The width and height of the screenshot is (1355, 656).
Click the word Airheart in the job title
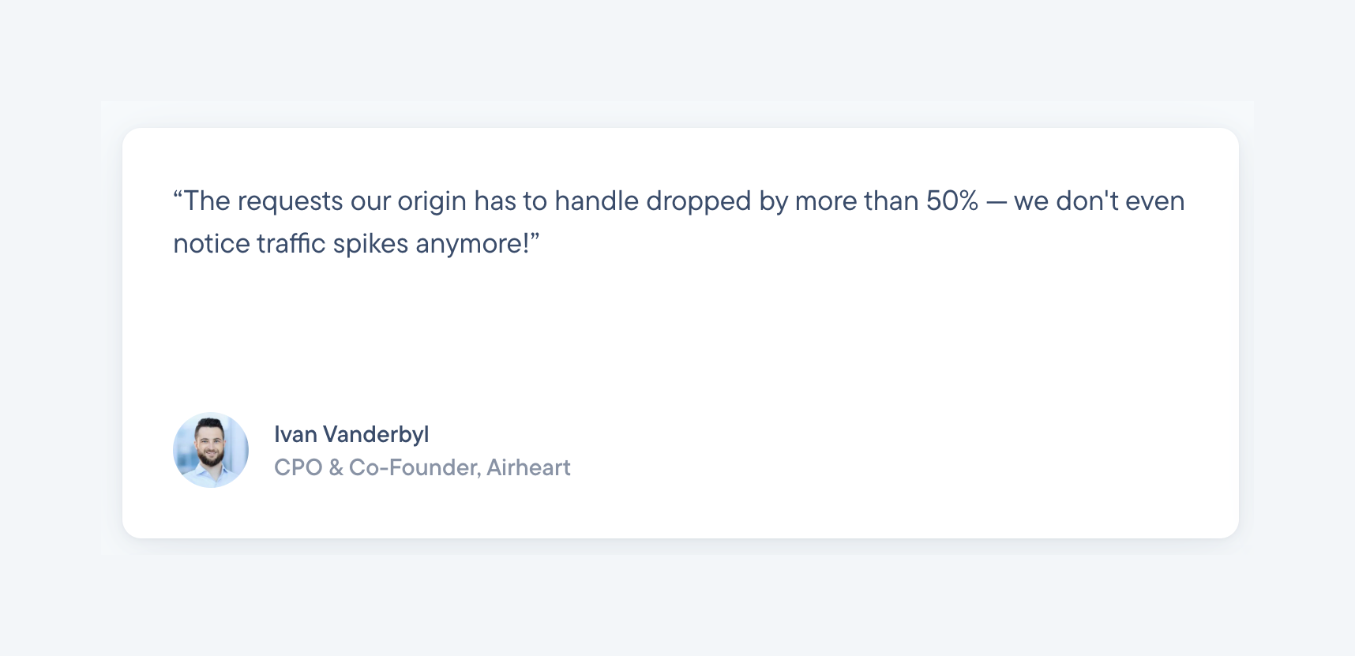[x=528, y=467]
